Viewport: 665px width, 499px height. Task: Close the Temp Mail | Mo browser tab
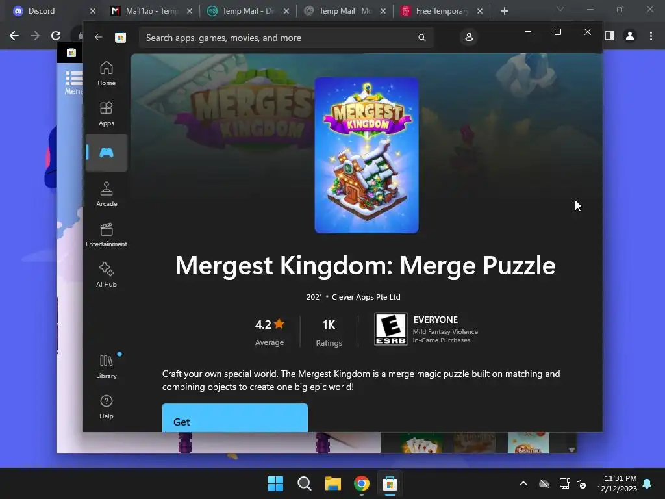tap(383, 11)
